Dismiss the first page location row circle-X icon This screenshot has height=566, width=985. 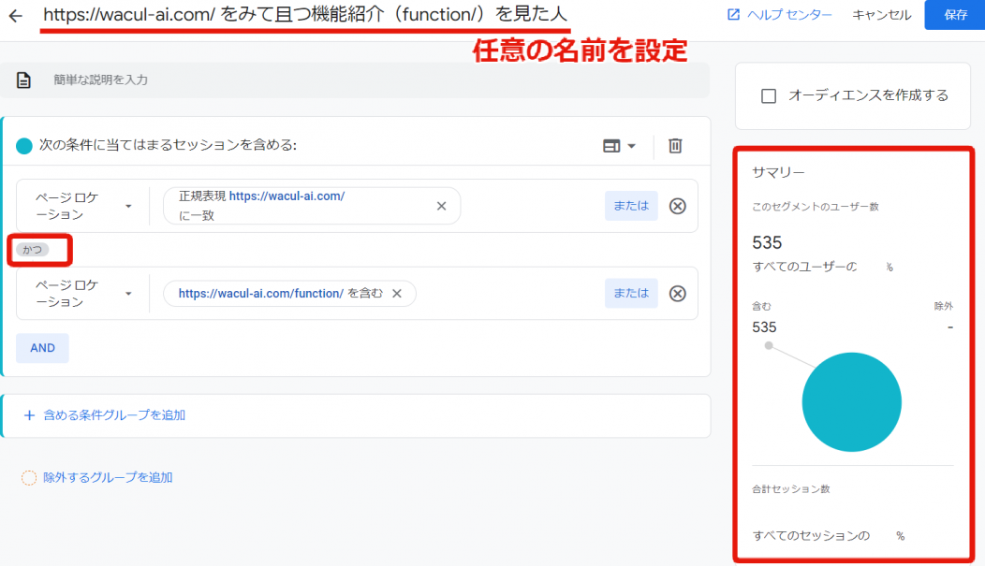pos(677,205)
